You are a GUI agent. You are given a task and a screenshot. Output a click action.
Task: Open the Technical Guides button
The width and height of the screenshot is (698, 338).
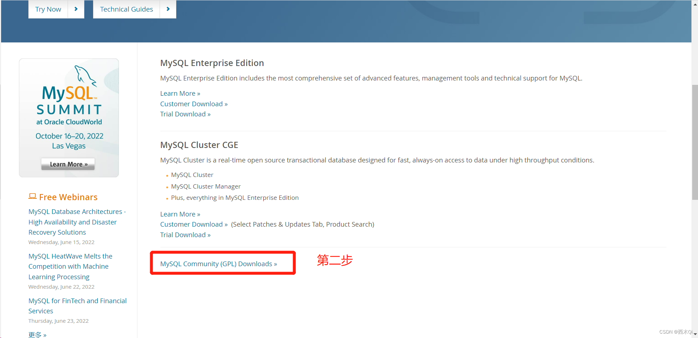(x=127, y=9)
